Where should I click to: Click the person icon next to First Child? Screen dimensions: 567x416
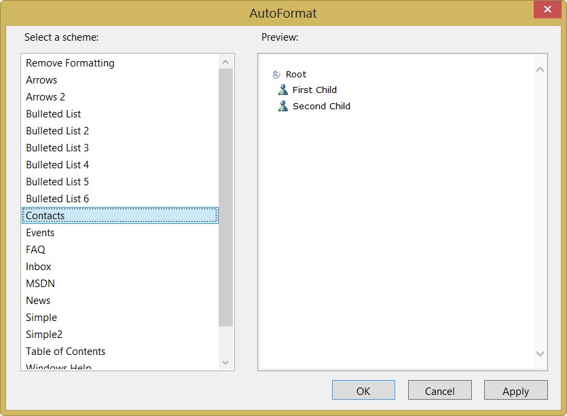(x=282, y=90)
